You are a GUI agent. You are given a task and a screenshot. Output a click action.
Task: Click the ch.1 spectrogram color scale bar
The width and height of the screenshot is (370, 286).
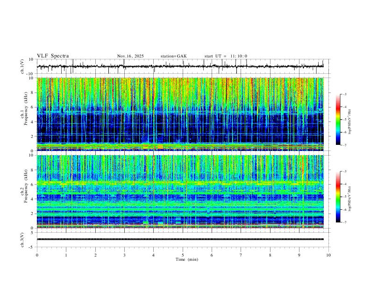(338, 120)
